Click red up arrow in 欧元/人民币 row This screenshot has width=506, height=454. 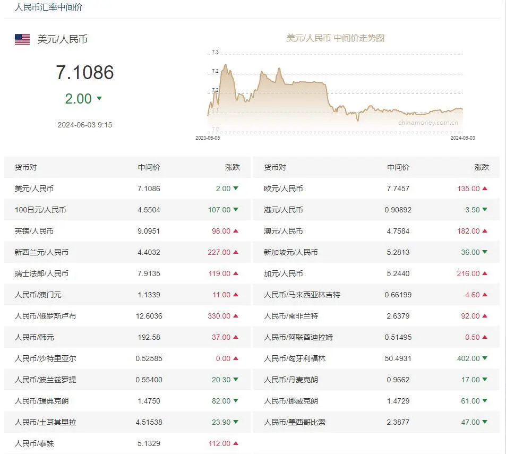485,189
